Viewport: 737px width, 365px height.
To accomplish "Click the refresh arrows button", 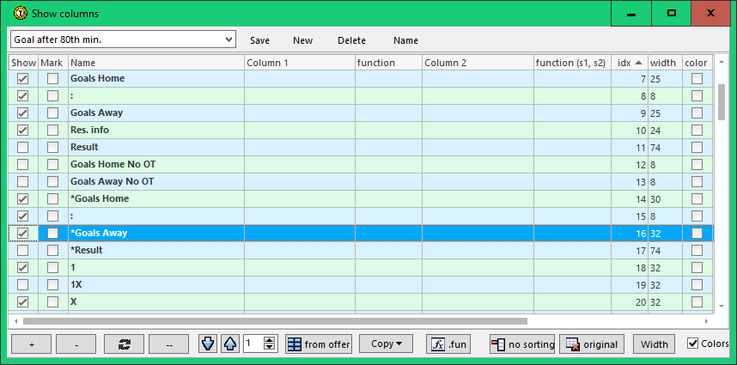I will pyautogui.click(x=124, y=344).
